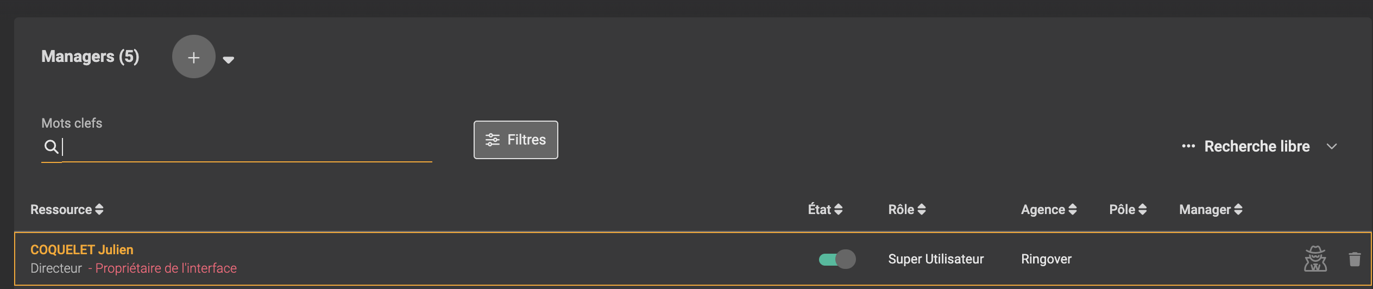Toggle the active state of COQUELET Julien
Screen dimensions: 1373x289
[x=837, y=259]
